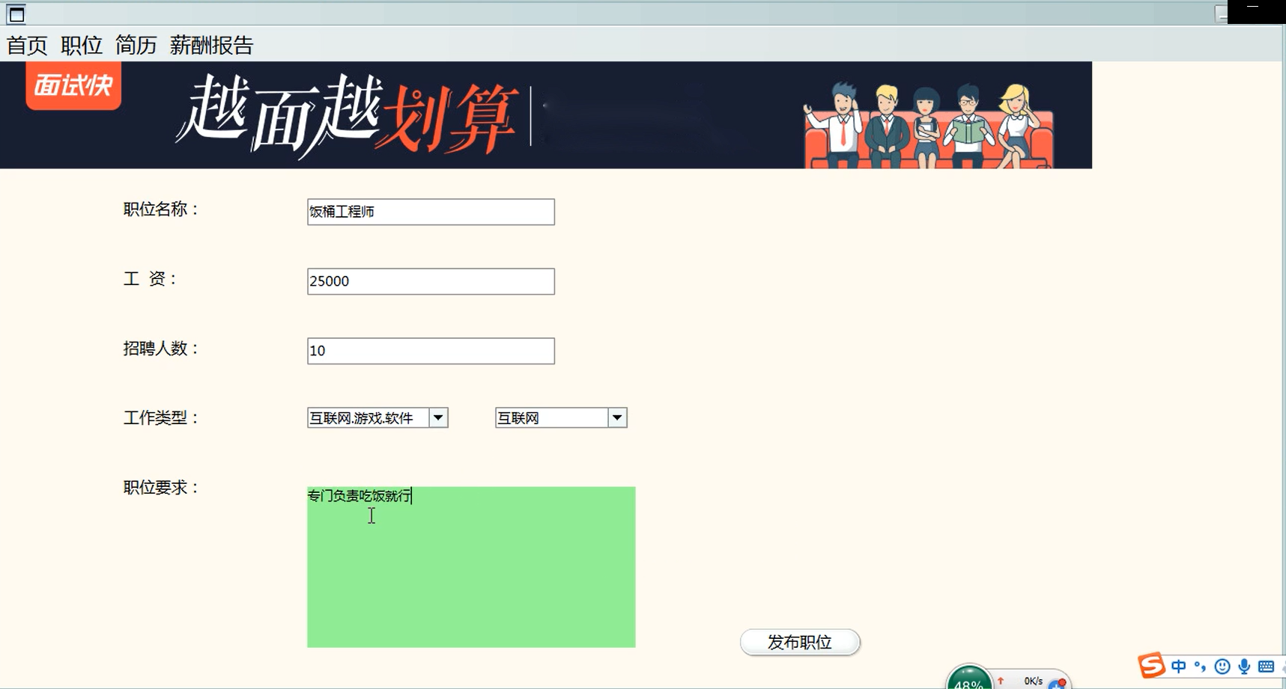This screenshot has height=689, width=1286.
Task: Open the 职位 menu
Action: coord(82,46)
